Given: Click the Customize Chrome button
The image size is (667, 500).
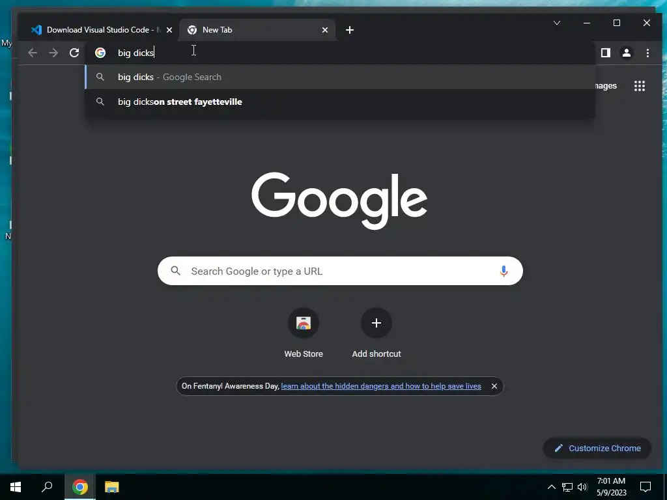Looking at the screenshot, I should [x=597, y=448].
